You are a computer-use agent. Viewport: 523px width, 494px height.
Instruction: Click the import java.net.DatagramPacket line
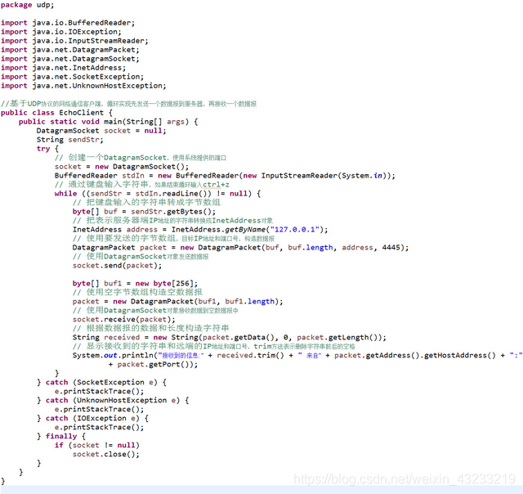click(x=70, y=50)
